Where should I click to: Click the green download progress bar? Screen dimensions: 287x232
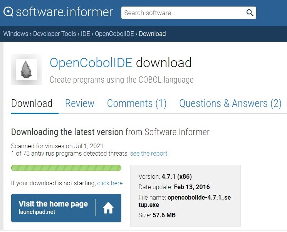coord(66,168)
